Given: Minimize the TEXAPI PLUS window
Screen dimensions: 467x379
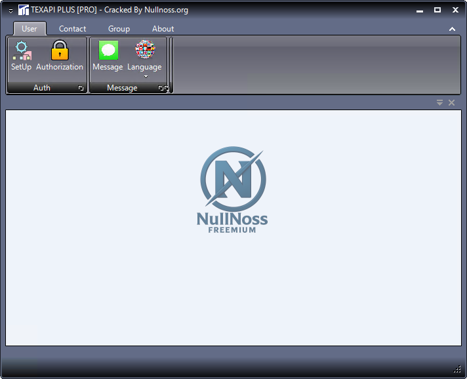Looking at the screenshot, I should tap(420, 10).
